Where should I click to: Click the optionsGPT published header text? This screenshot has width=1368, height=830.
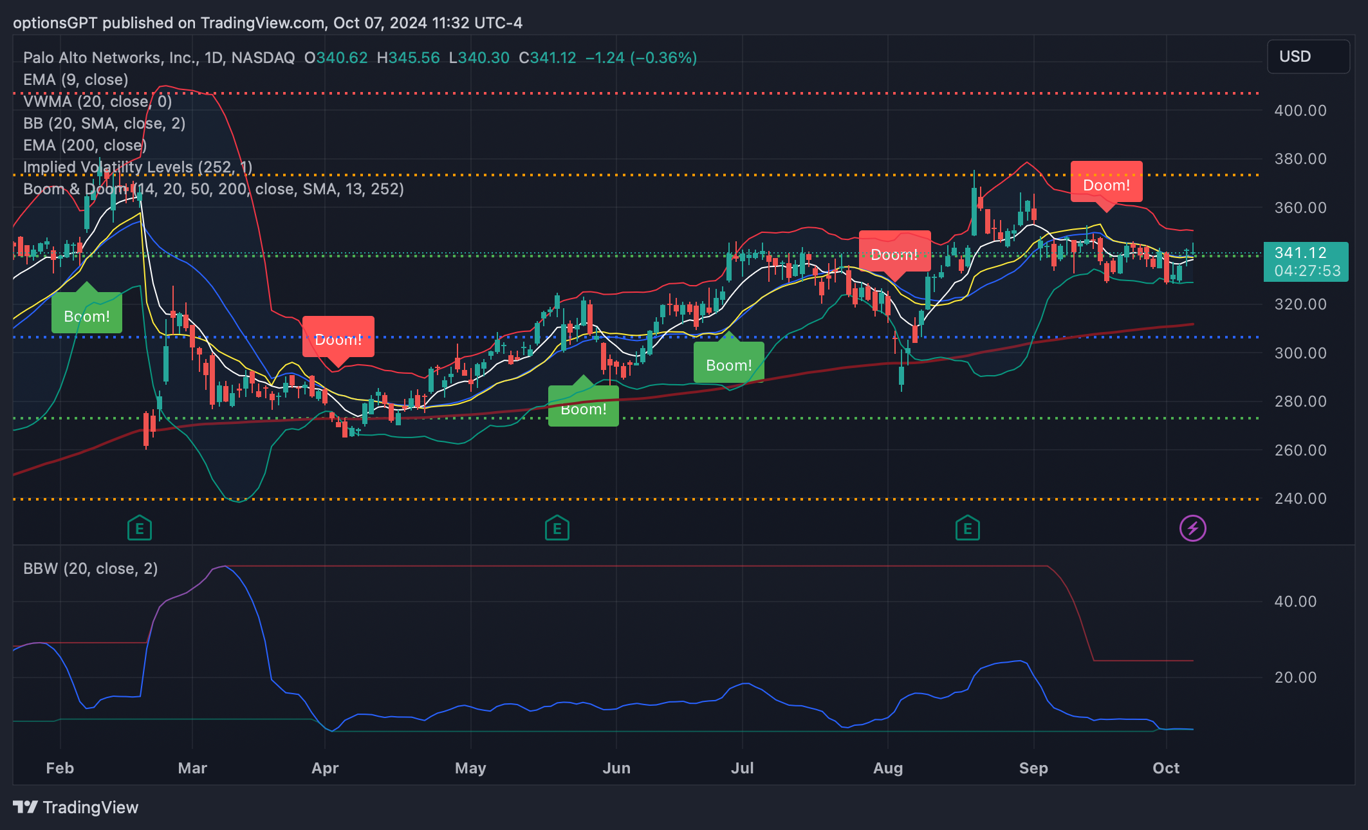(x=268, y=23)
